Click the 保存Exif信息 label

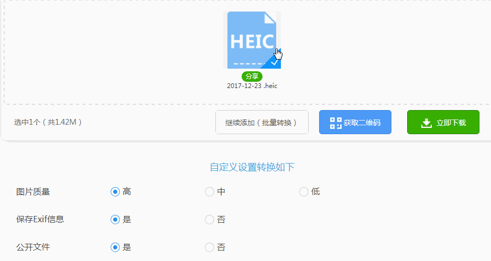40,219
